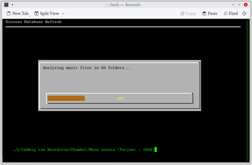Open Find search in terminal
This screenshot has height=165, width=252.
click(230, 14)
